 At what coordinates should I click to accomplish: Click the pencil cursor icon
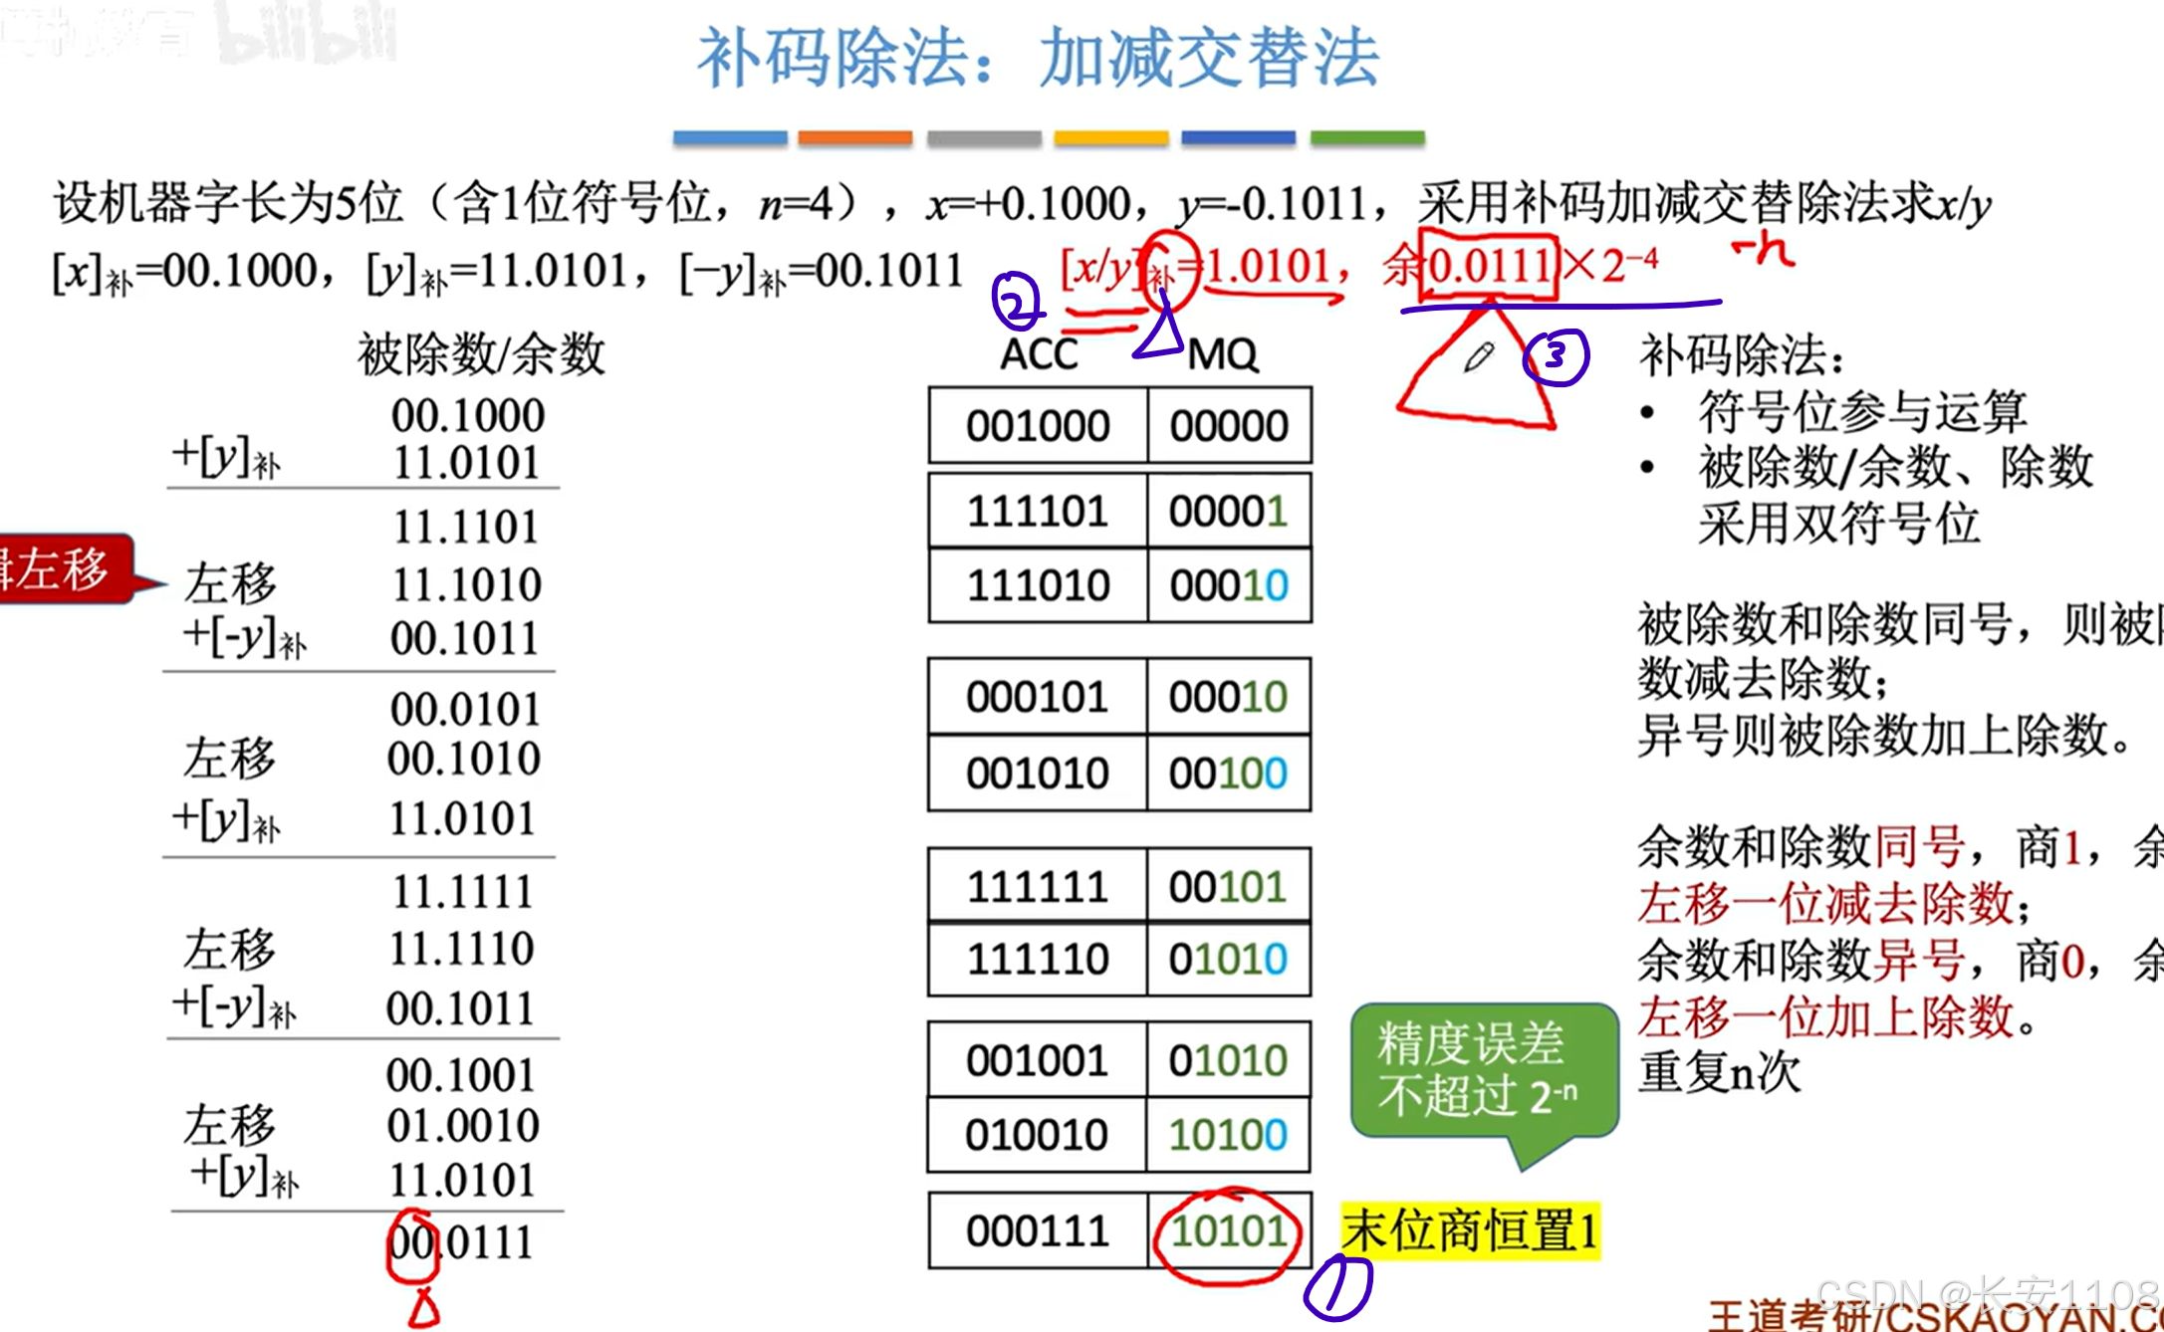1479,356
